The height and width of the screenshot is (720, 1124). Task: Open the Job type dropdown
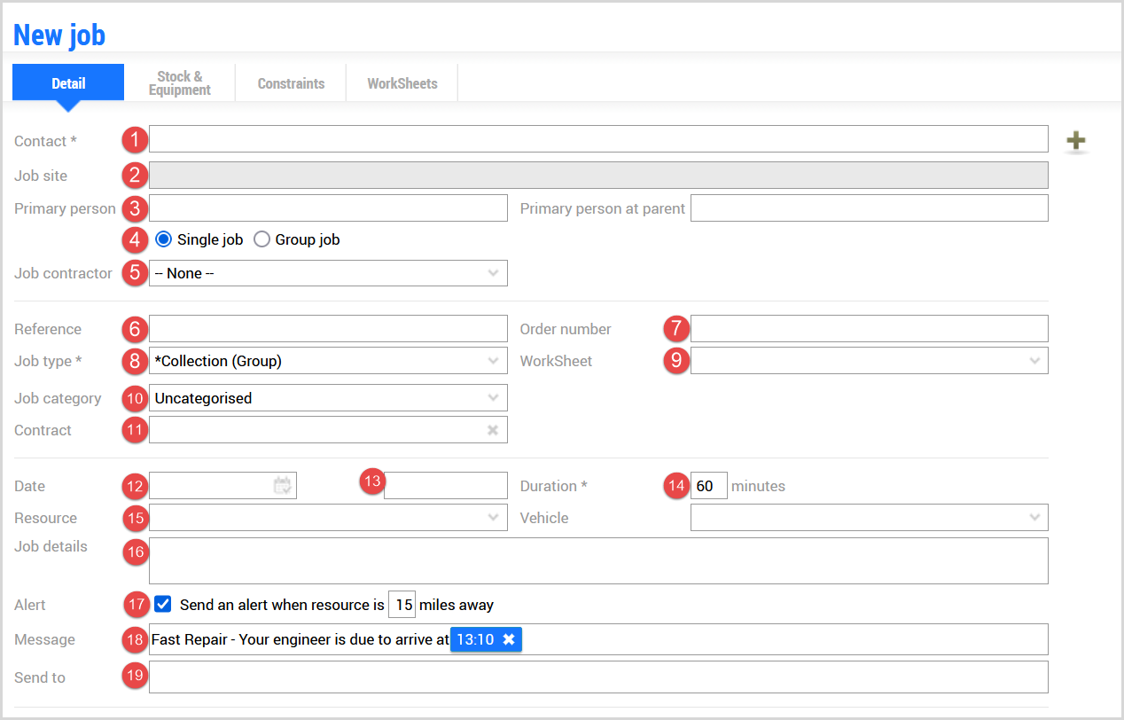click(x=328, y=361)
